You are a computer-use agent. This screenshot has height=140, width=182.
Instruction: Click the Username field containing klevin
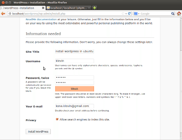[x=74, y=61]
